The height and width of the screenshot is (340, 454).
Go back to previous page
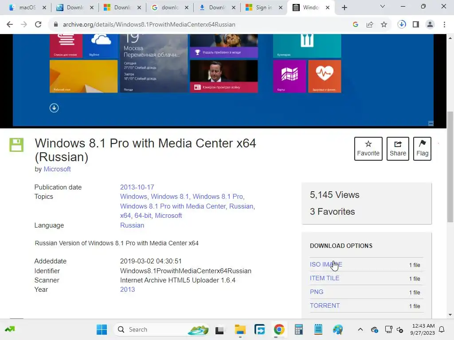[10, 25]
